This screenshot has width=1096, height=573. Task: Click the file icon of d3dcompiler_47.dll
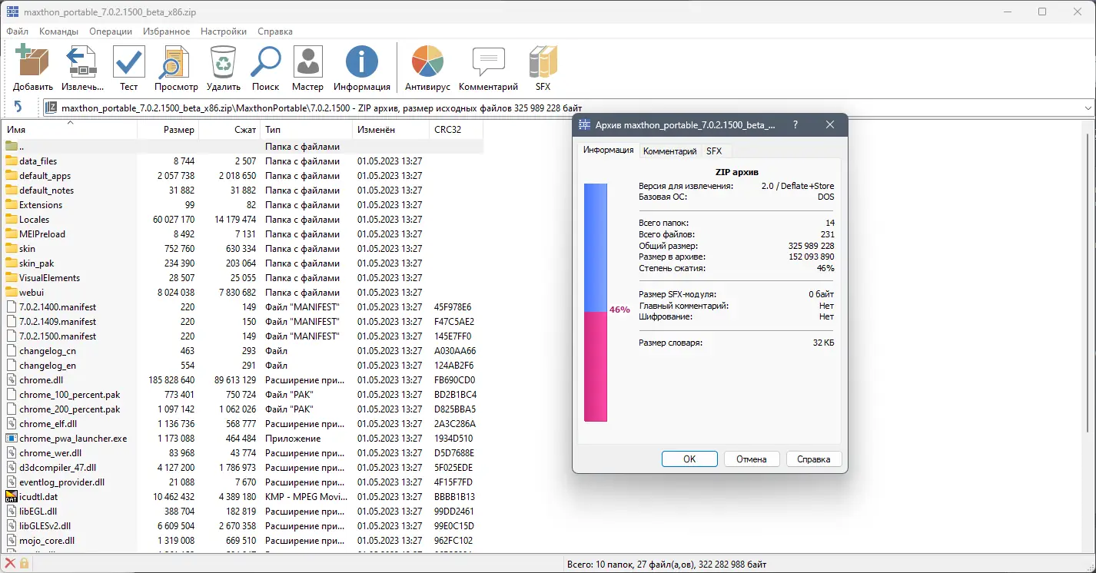(12, 468)
